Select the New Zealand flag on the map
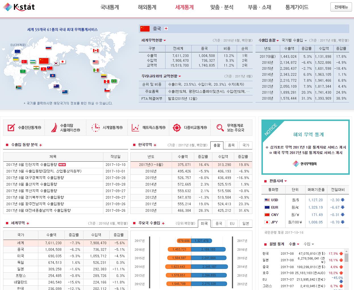Viewport: 354px width, 290px height. (x=65, y=92)
